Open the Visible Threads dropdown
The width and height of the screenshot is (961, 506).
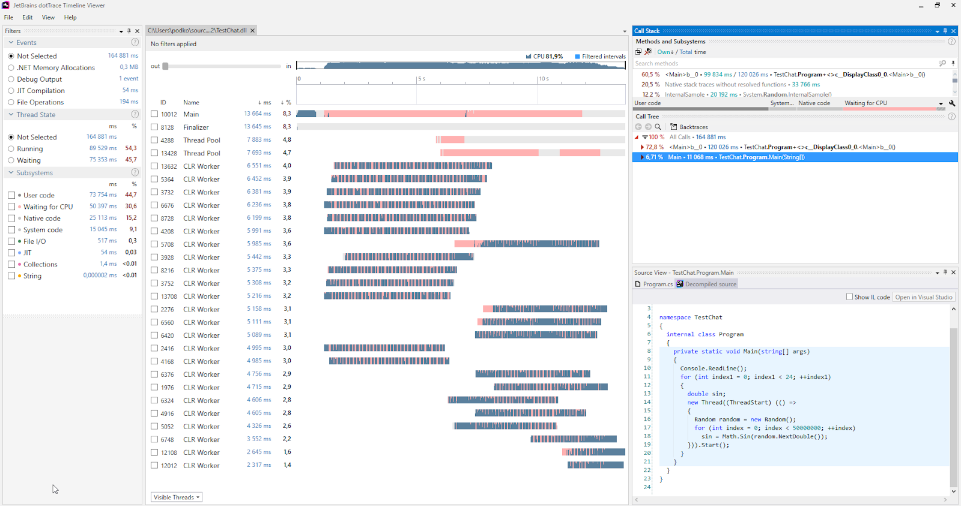[177, 497]
